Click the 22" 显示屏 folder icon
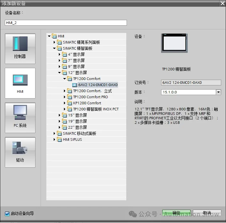This screenshot has width=226, height=223. click(65, 127)
